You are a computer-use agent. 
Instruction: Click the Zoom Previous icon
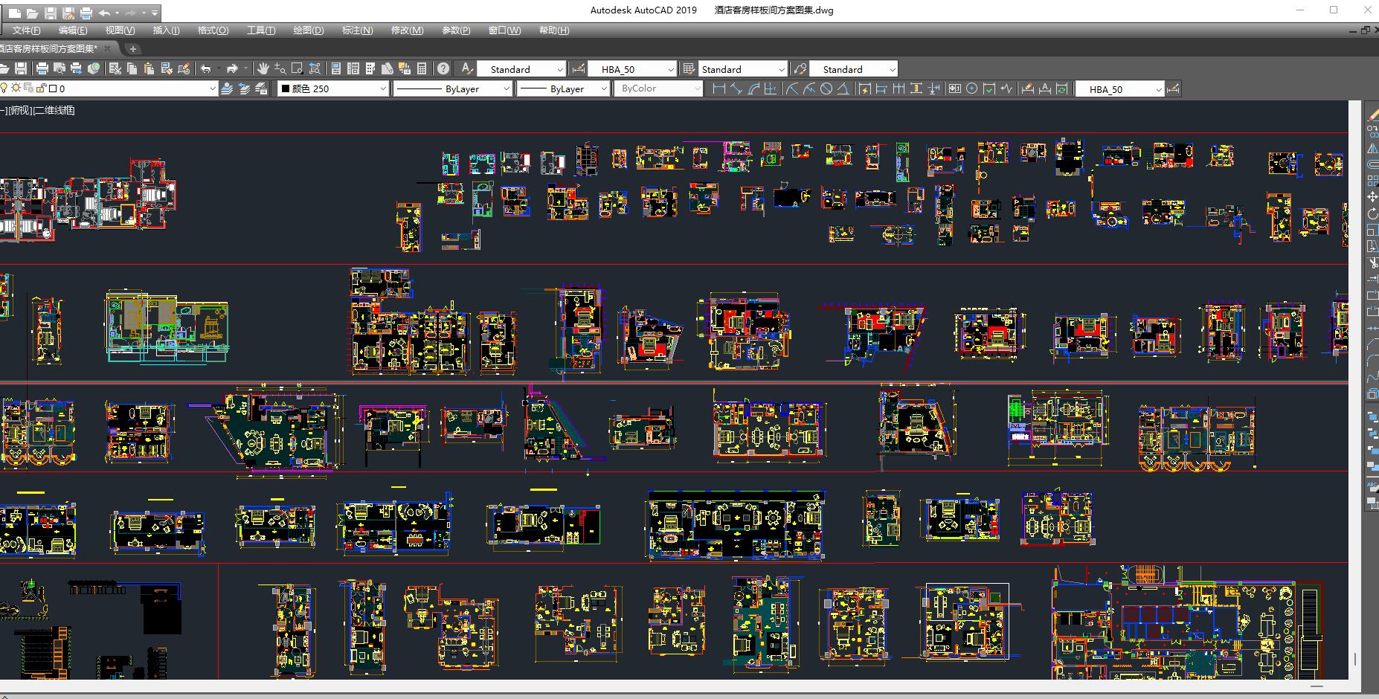pyautogui.click(x=315, y=68)
